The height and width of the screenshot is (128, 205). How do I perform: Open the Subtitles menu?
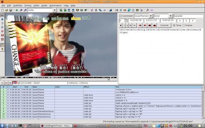click(18, 6)
